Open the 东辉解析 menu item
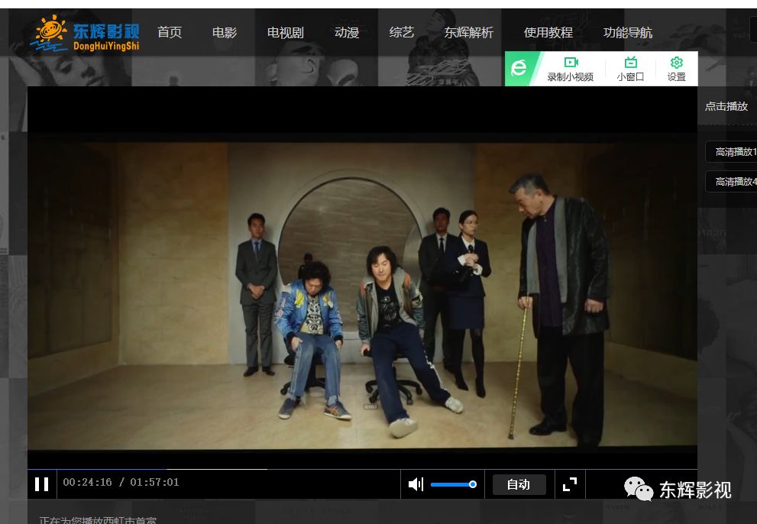Viewport: 757px width, 524px height. [x=469, y=32]
